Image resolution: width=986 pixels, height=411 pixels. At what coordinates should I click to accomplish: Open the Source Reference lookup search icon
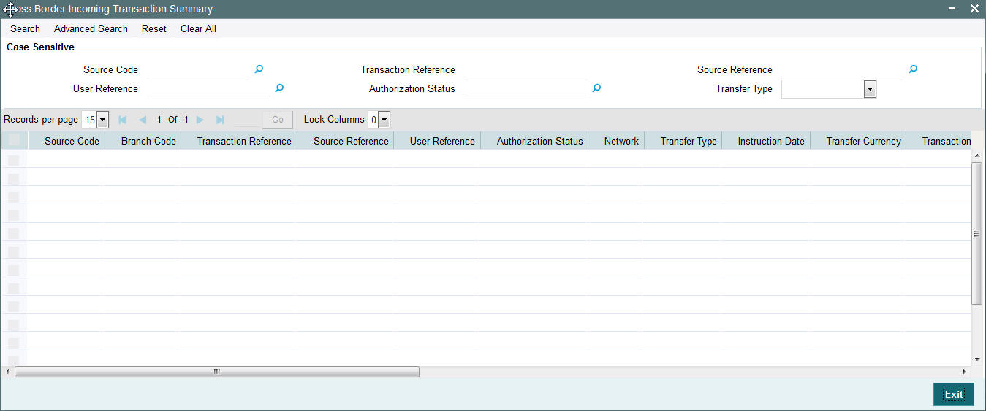tap(913, 69)
